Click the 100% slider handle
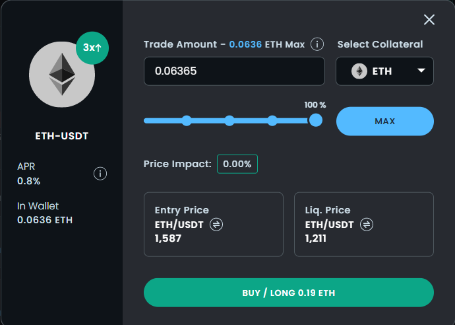455x325 pixels. click(316, 120)
